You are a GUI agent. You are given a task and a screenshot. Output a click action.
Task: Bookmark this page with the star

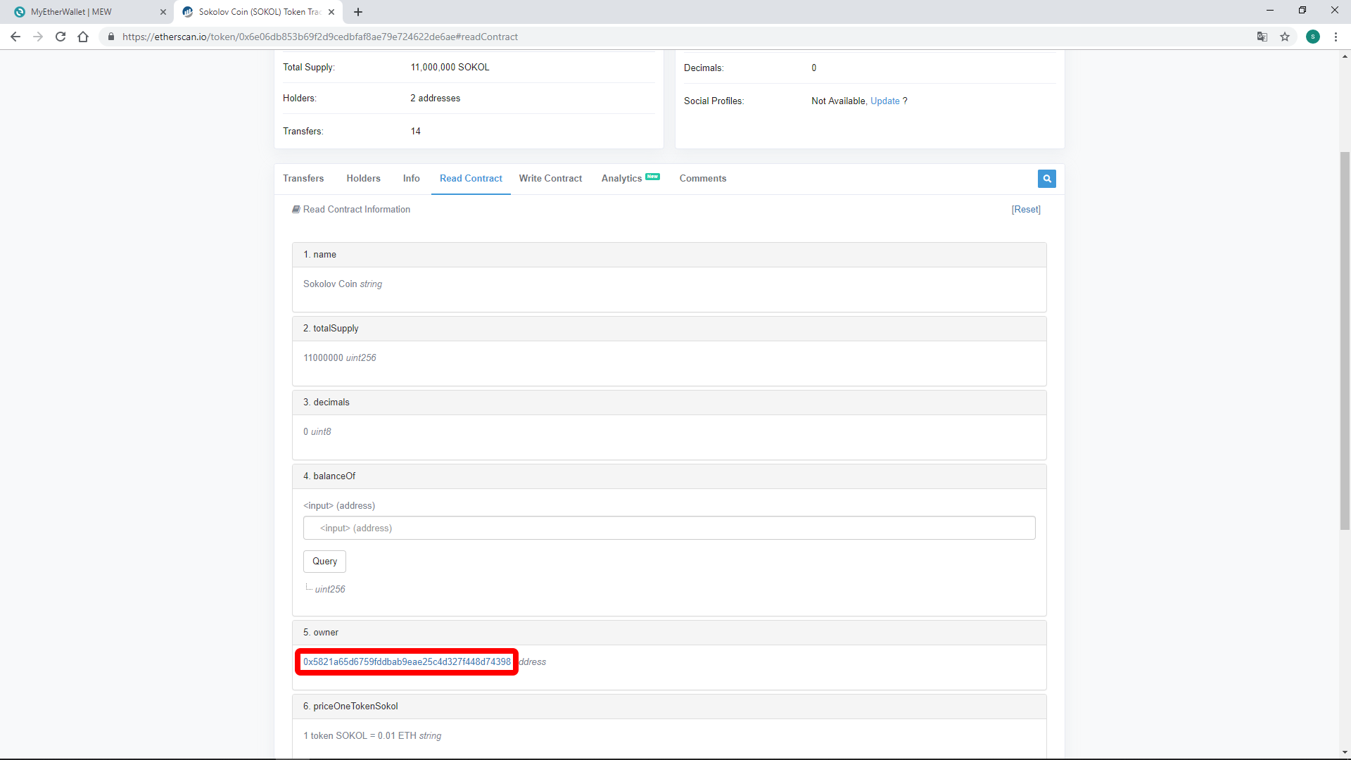pyautogui.click(x=1285, y=37)
